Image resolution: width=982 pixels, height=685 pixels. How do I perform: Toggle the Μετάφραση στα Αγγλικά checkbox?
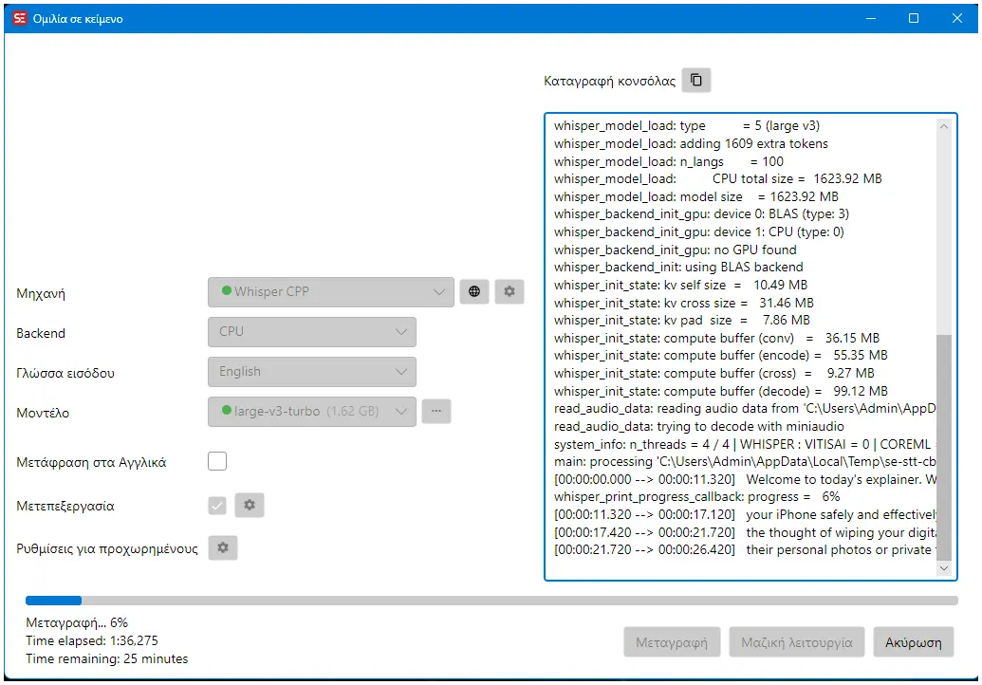pos(217,461)
